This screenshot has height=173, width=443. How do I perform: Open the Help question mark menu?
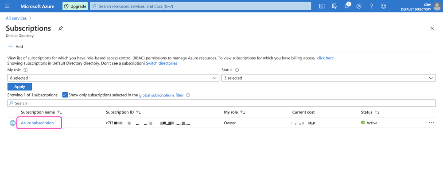pyautogui.click(x=371, y=6)
